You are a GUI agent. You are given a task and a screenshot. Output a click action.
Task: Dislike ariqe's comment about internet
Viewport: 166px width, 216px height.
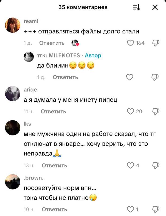point(156,111)
